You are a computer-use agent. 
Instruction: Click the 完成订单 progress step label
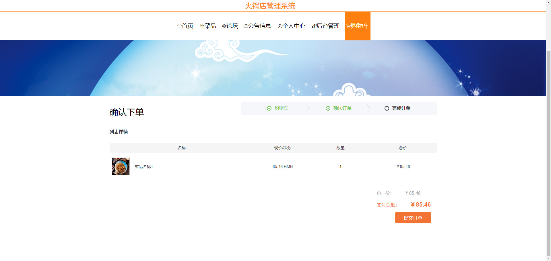401,108
